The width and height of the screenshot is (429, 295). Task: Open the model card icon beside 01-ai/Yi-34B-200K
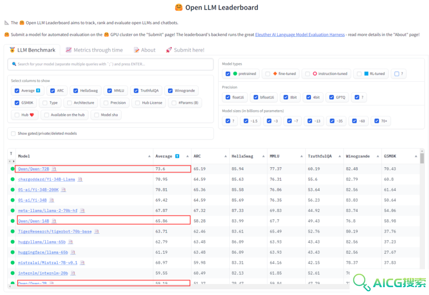pos(64,190)
